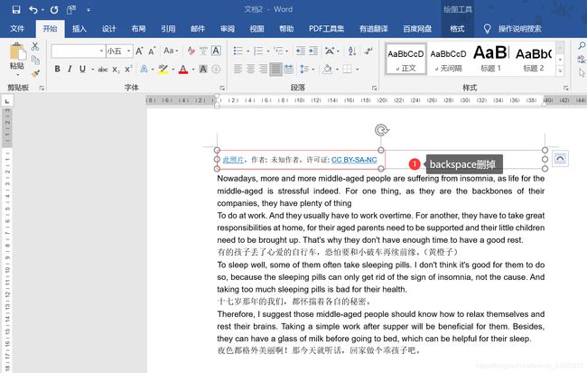Increase font size with the larger A
587x373 pixels.
click(x=139, y=51)
